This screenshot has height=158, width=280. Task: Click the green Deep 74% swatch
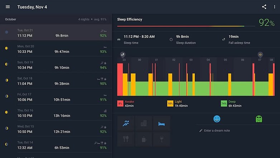(224, 103)
